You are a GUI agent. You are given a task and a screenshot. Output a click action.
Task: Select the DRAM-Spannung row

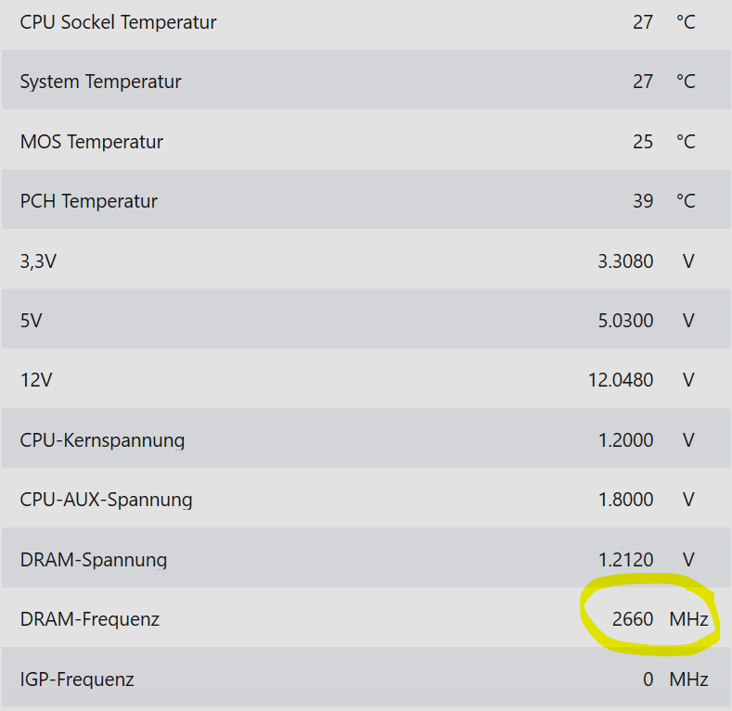click(x=366, y=557)
